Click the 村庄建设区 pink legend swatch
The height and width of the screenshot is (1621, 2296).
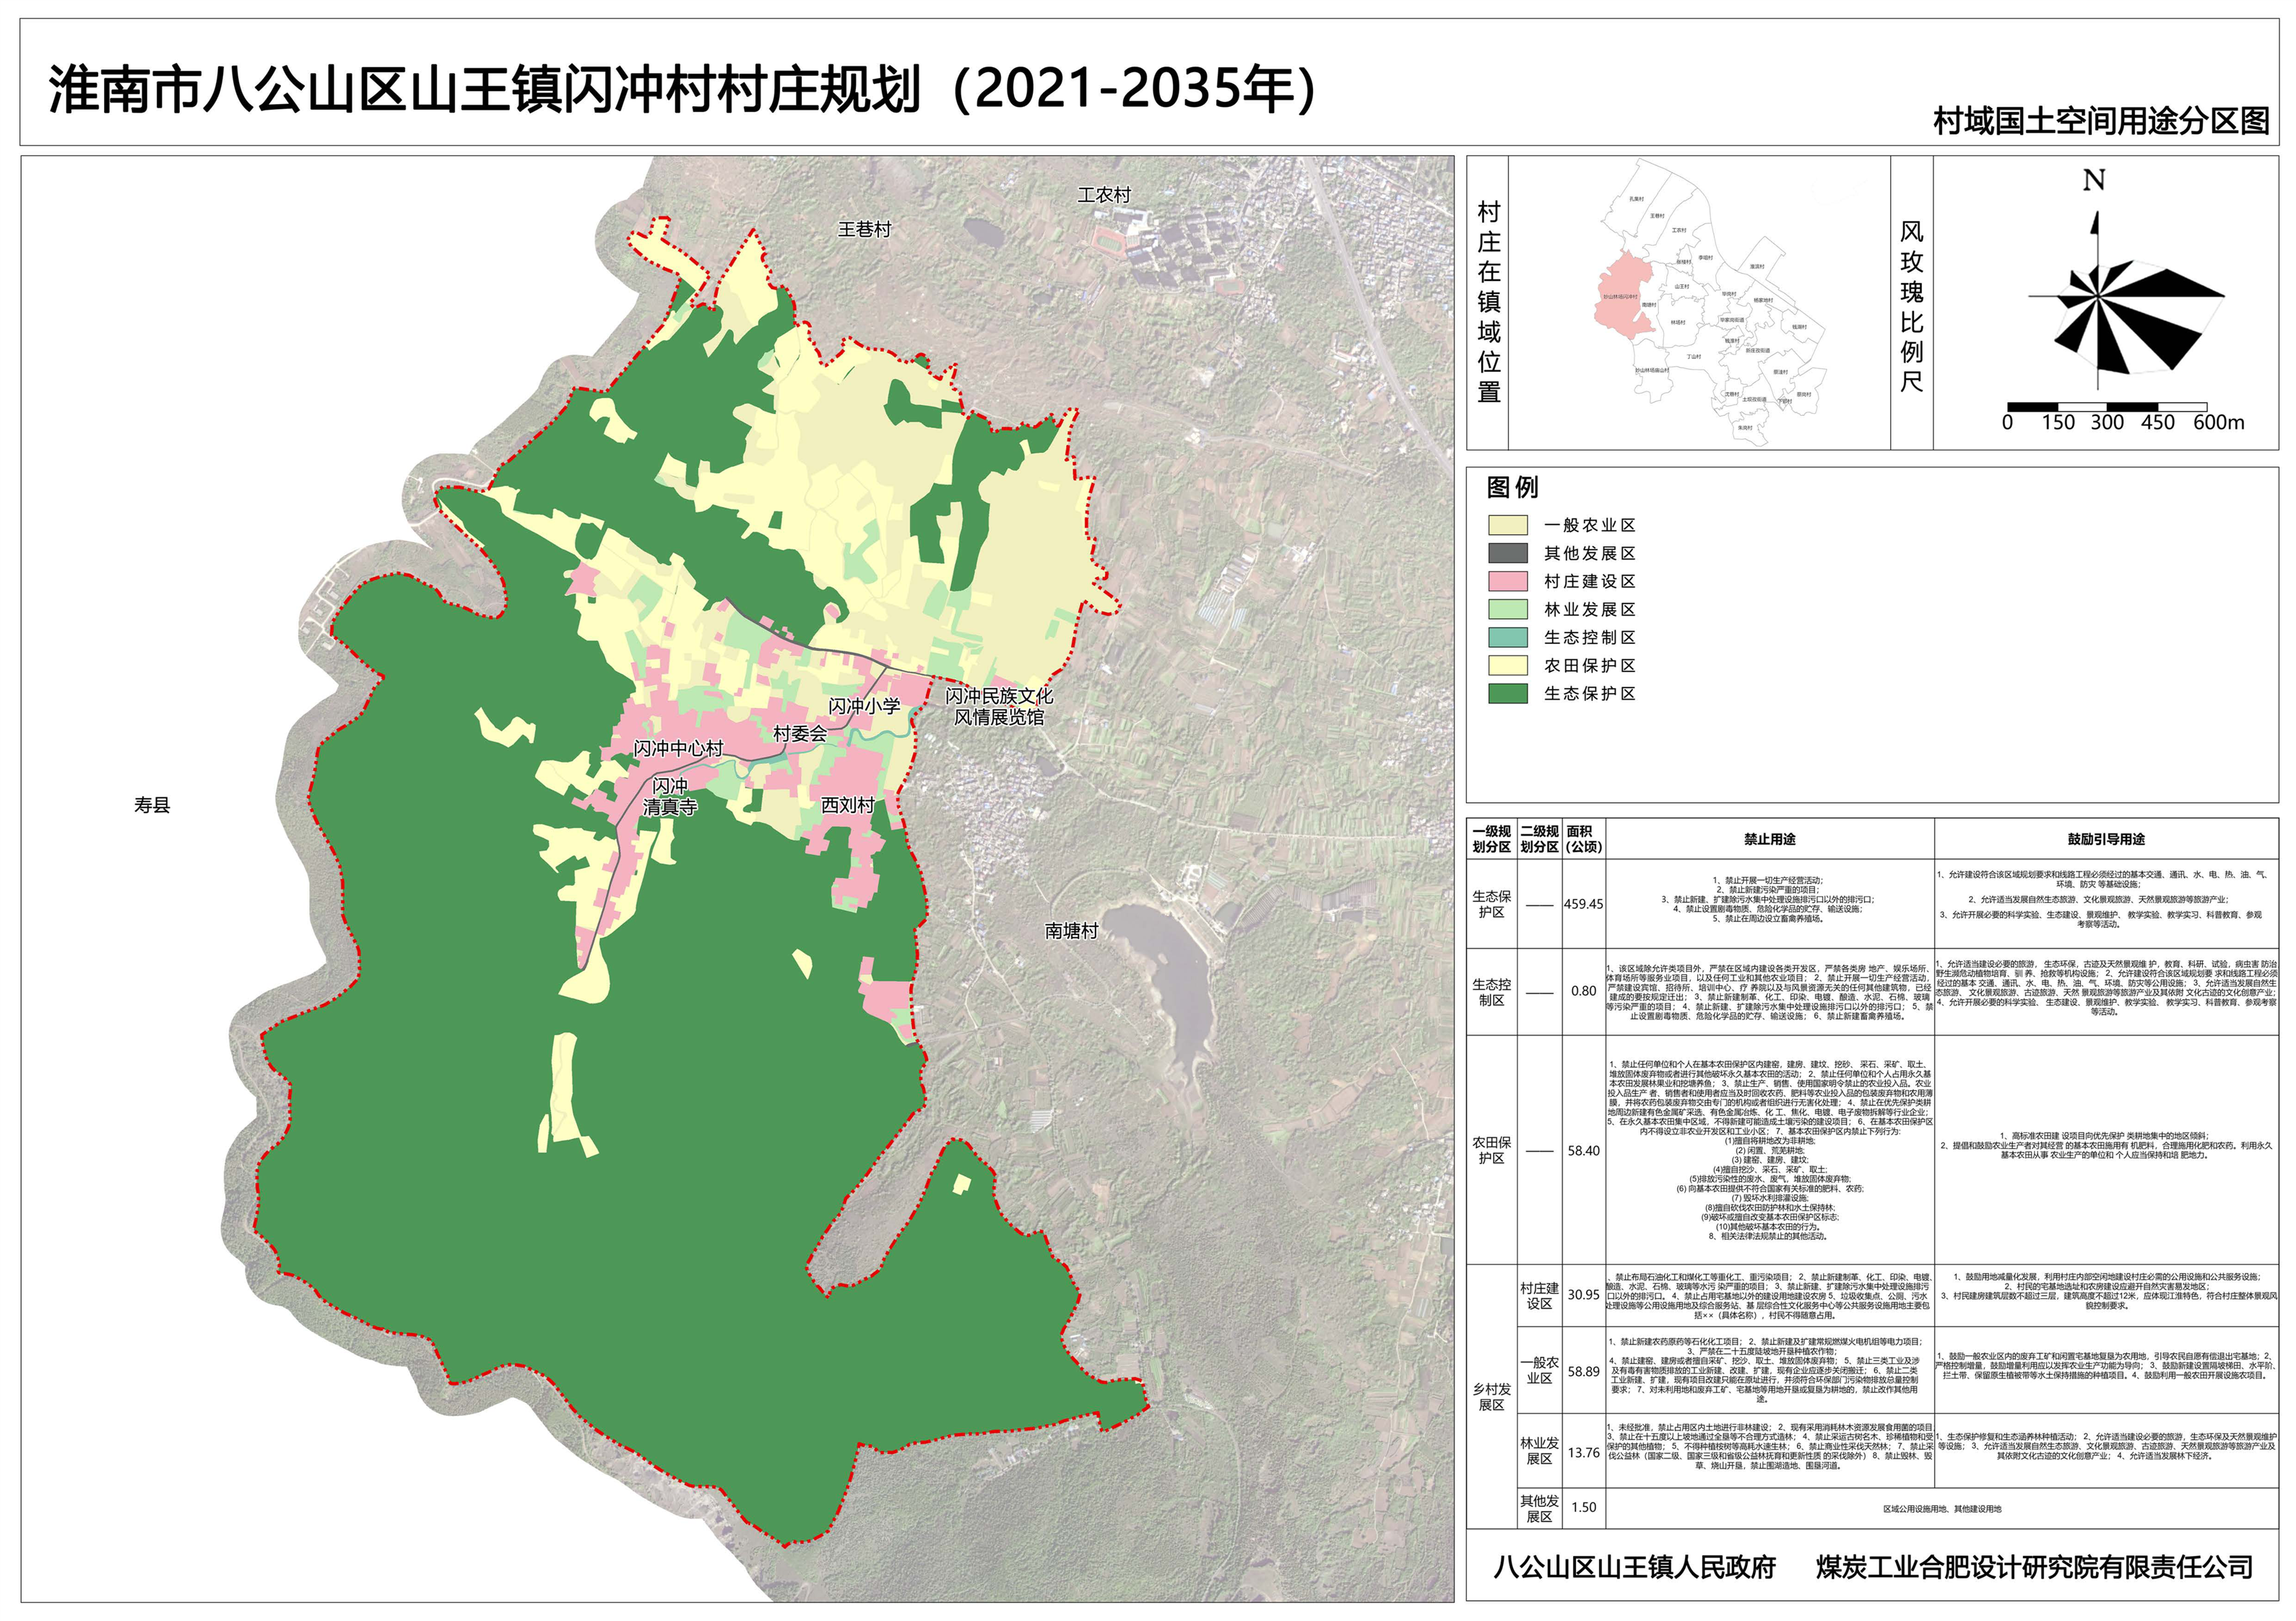tap(1507, 581)
